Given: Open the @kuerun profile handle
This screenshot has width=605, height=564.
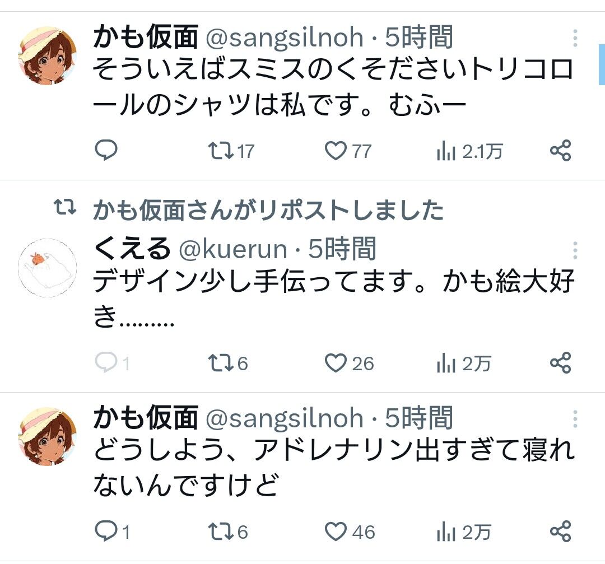Looking at the screenshot, I should pyautogui.click(x=232, y=250).
